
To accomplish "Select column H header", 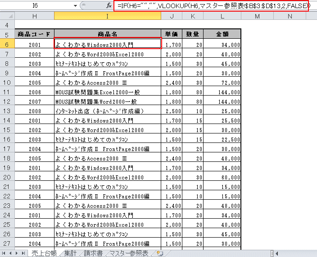I will (35, 16).
